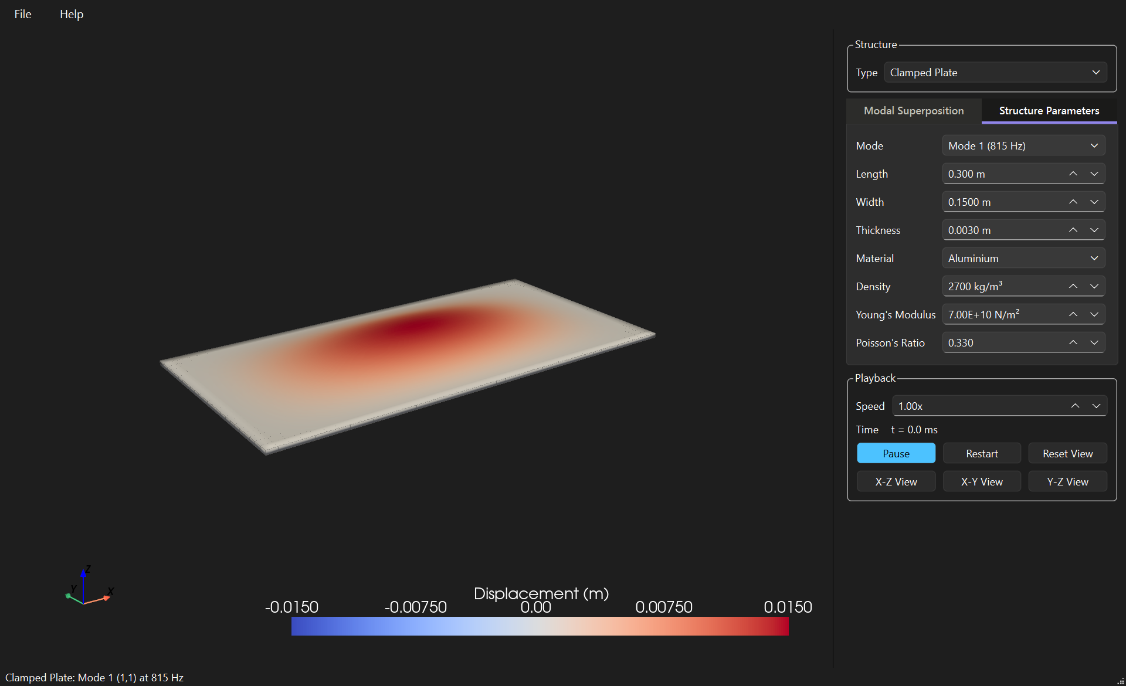Image resolution: width=1126 pixels, height=686 pixels.
Task: Increase playback Speed with up arrow
Action: 1075,406
